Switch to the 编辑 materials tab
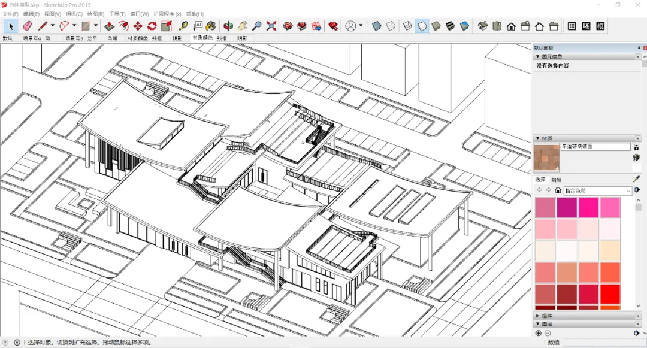647x348 pixels. [556, 180]
